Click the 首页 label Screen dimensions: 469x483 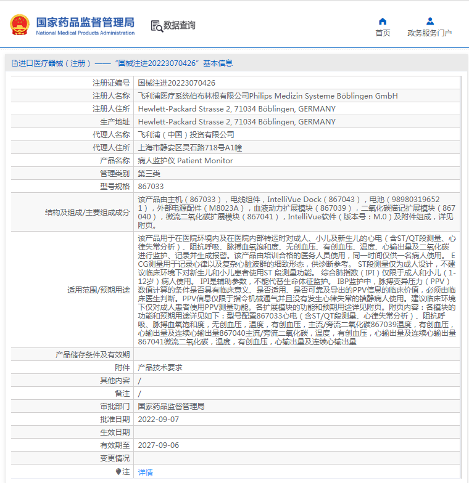click(383, 33)
